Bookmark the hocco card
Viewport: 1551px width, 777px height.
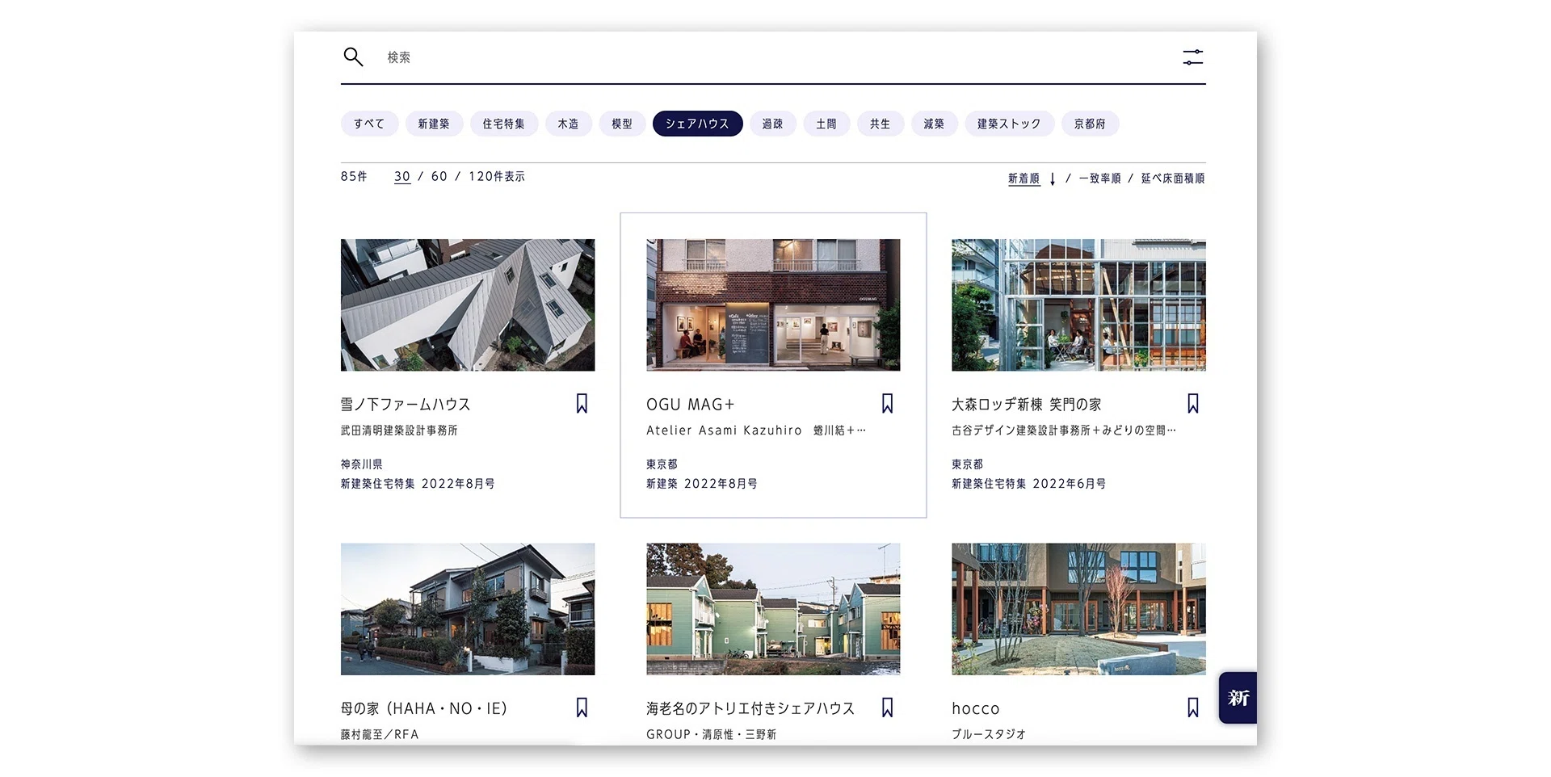click(x=1192, y=708)
